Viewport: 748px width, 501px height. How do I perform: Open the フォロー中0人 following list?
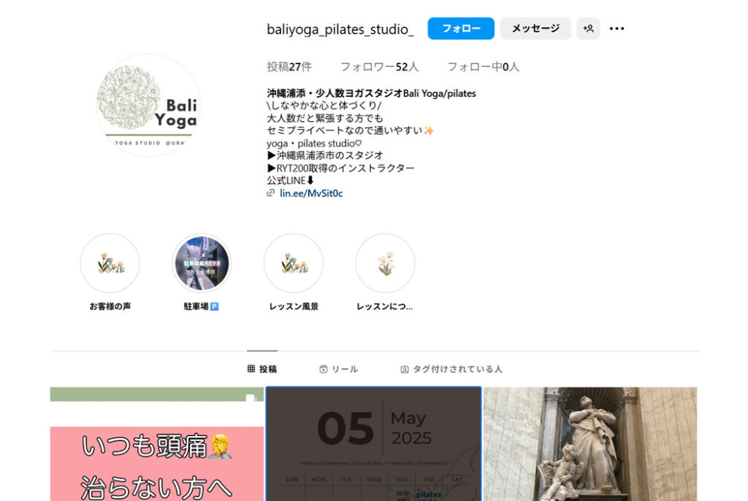tap(484, 66)
